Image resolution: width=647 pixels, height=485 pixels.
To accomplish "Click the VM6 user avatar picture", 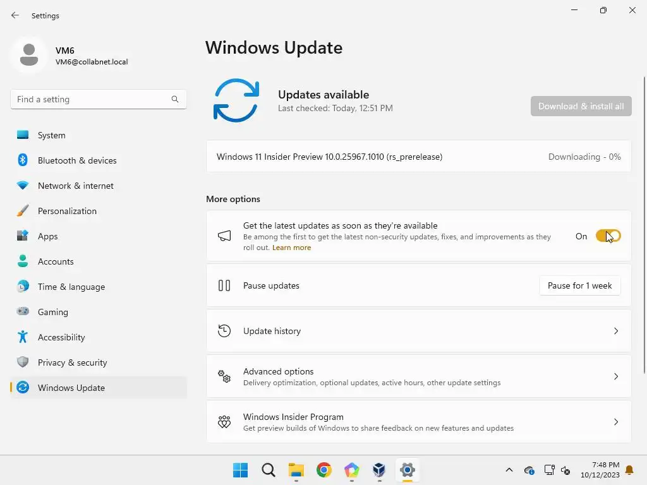I will click(x=29, y=55).
